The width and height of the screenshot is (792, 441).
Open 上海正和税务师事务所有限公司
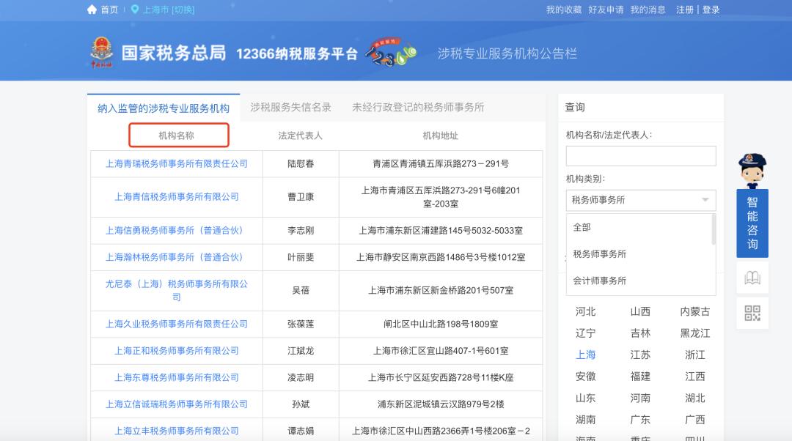click(x=177, y=351)
